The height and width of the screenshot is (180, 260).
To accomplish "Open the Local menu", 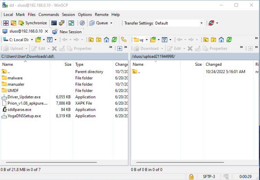I will click(x=8, y=14).
